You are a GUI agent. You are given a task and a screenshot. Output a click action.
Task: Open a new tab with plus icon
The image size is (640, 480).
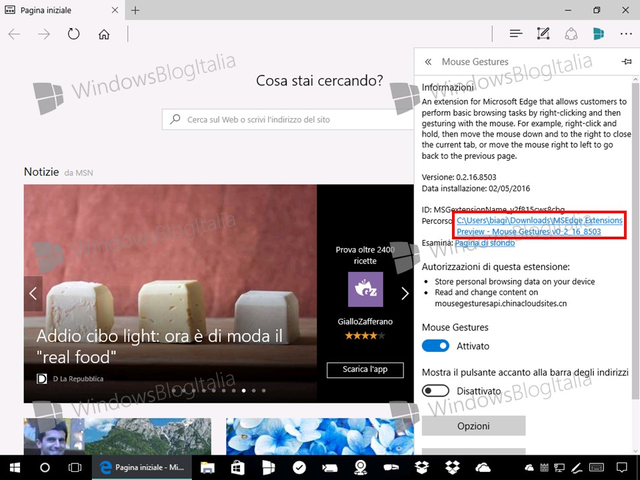(135, 10)
